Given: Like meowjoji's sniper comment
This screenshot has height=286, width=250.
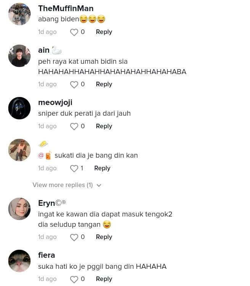Looking at the screenshot, I should pyautogui.click(x=74, y=127).
